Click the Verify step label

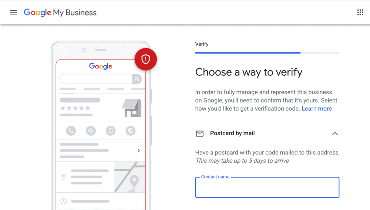(202, 44)
